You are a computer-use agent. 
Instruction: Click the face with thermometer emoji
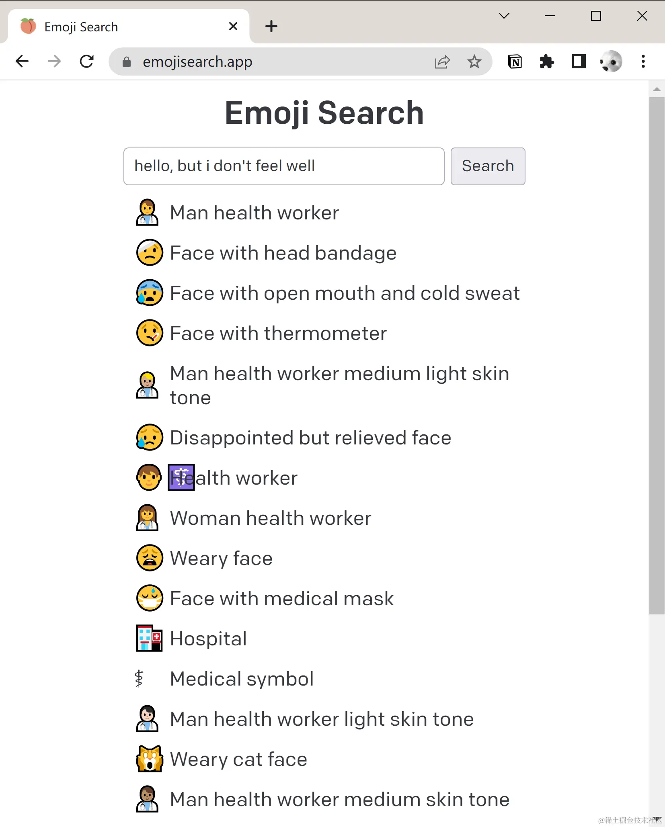click(149, 333)
